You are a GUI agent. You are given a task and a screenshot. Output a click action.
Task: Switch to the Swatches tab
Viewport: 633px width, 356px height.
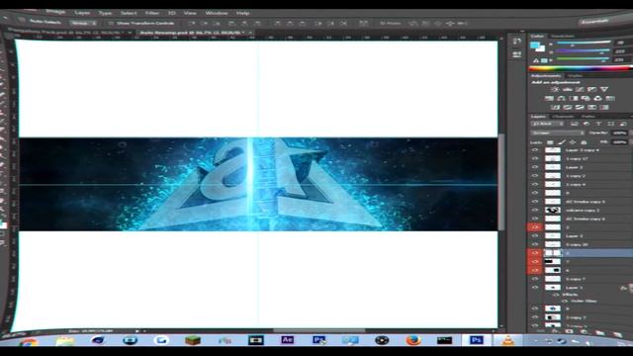point(563,36)
